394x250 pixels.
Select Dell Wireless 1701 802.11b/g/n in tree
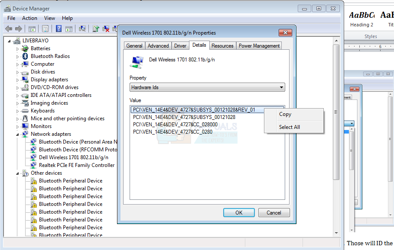pyautogui.click(x=74, y=157)
